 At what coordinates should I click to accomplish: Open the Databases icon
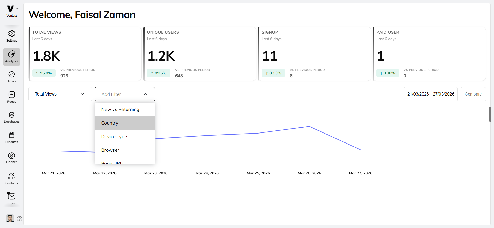[12, 115]
